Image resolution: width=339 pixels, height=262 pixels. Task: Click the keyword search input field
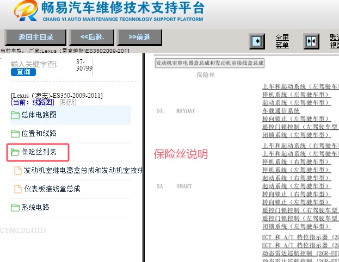(x=34, y=64)
